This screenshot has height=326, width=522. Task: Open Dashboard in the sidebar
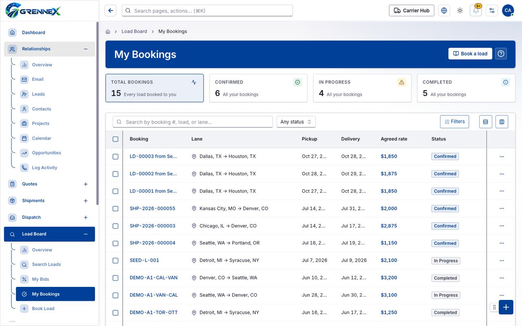coord(49,33)
